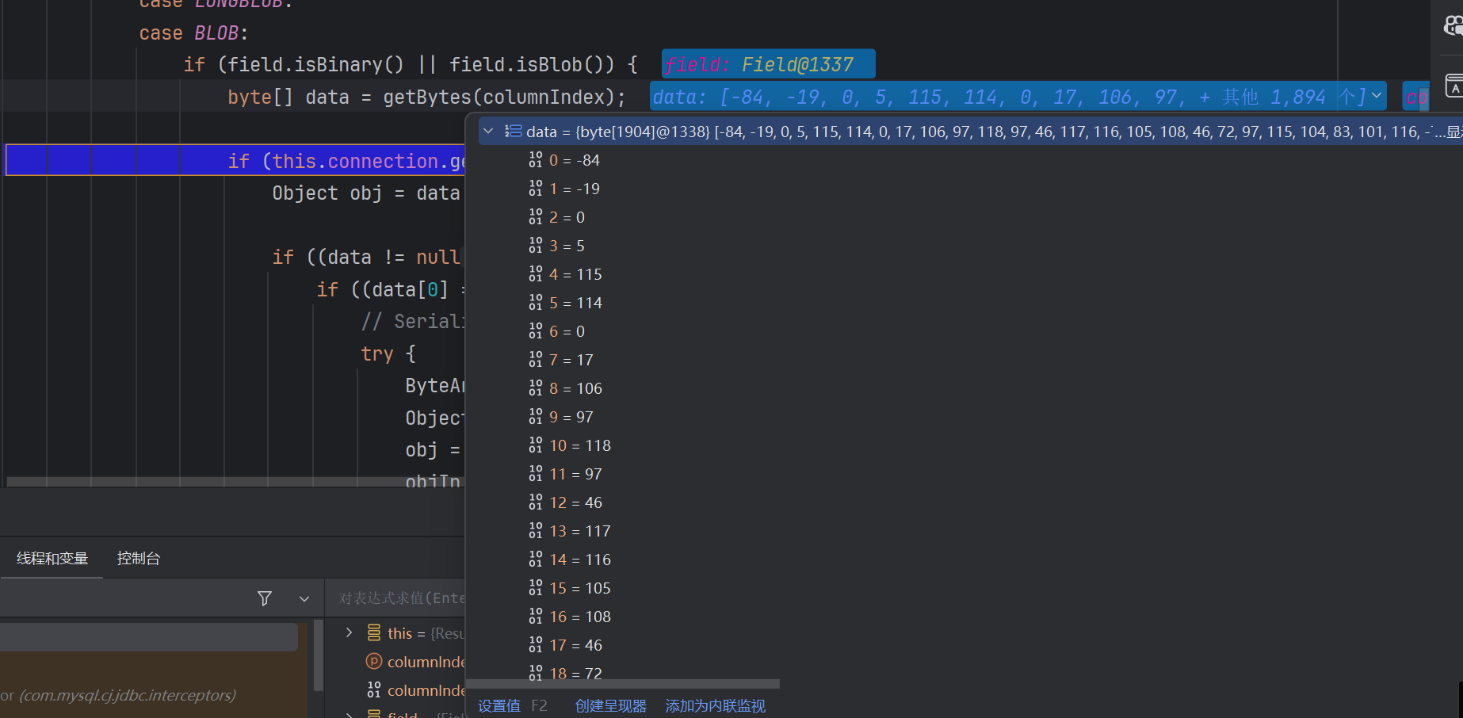1463x718 pixels.
Task: Click the 'case BLOB:' code line
Action: pos(194,33)
